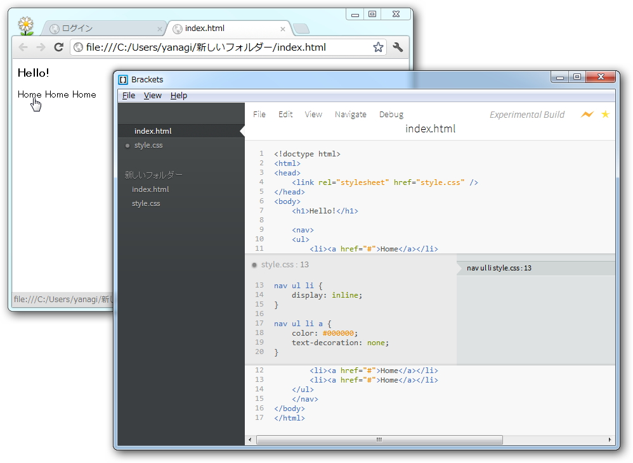
Task: Click the horizontal scrollbar thumb in Brackets
Action: click(x=379, y=440)
